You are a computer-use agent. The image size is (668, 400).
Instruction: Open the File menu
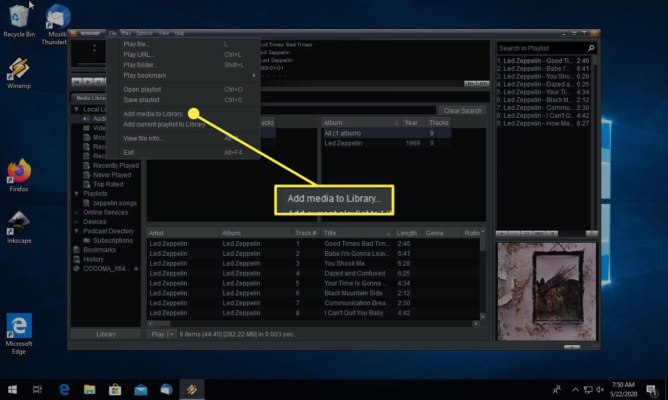pyautogui.click(x=113, y=33)
